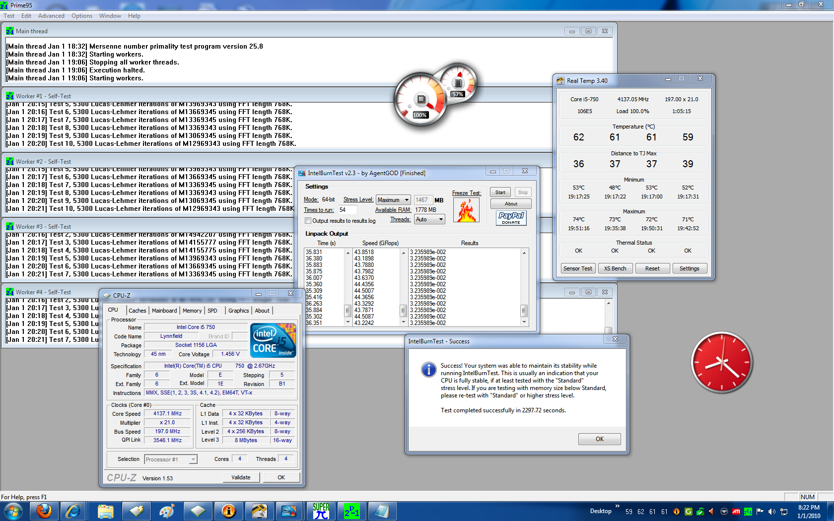
Task: Click OK button in CPU-Z
Action: point(281,477)
